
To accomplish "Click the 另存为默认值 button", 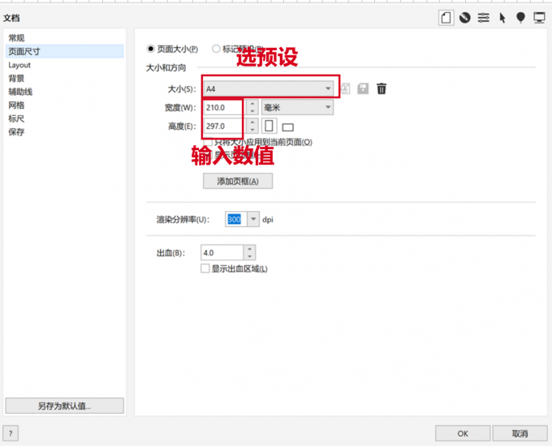I will (65, 406).
